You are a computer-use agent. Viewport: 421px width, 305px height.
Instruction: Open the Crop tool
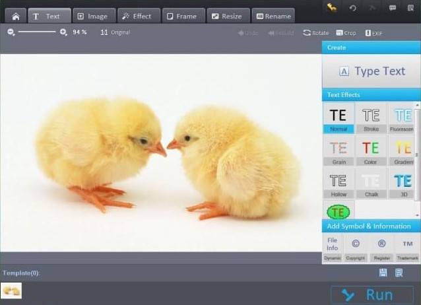click(x=346, y=33)
